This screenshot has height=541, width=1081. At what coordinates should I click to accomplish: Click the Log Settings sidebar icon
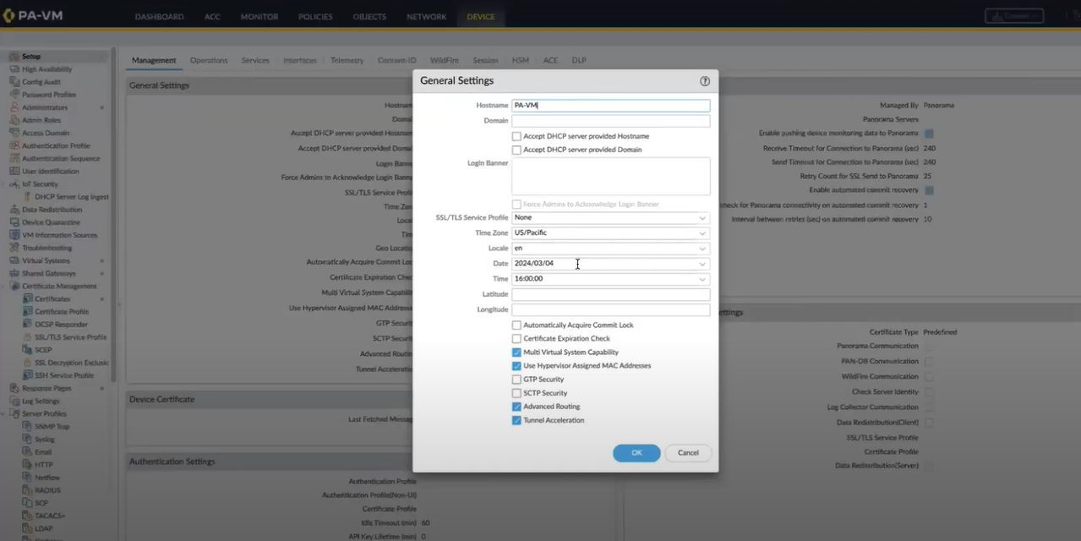click(x=14, y=401)
